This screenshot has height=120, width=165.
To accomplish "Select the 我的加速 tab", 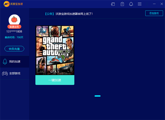I will tap(15, 62).
